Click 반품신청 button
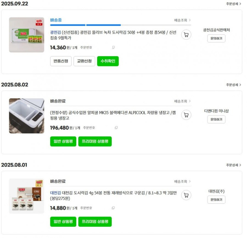The image size is (247, 238). [x=61, y=61]
